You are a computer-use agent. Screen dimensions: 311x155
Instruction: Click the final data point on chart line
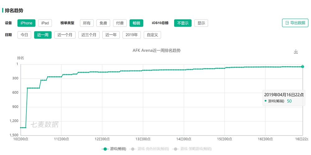(303, 67)
